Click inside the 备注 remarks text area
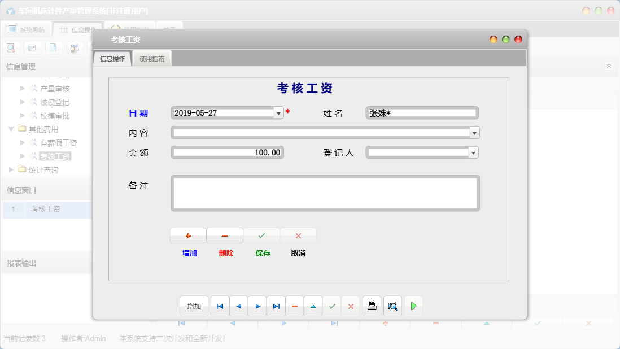 325,193
